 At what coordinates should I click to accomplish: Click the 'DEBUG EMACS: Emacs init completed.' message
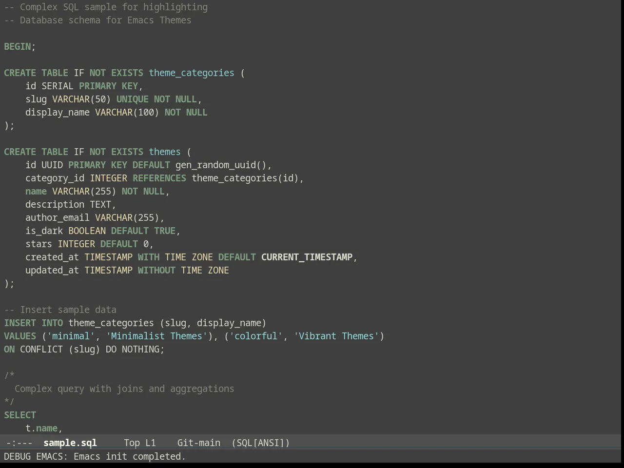coord(95,456)
